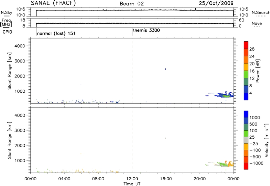Click the 'normal (fast) 151' CPID entry
This screenshot has height=186, width=270.
[56, 33]
